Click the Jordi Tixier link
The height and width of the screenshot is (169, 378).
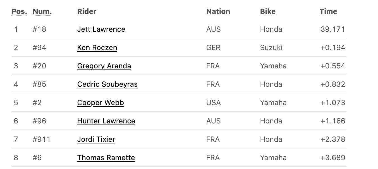pyautogui.click(x=96, y=139)
